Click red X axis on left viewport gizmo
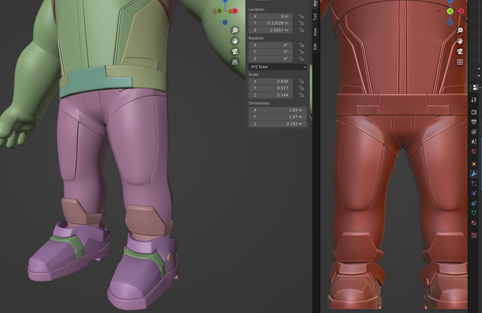The image size is (482, 313). [235, 11]
